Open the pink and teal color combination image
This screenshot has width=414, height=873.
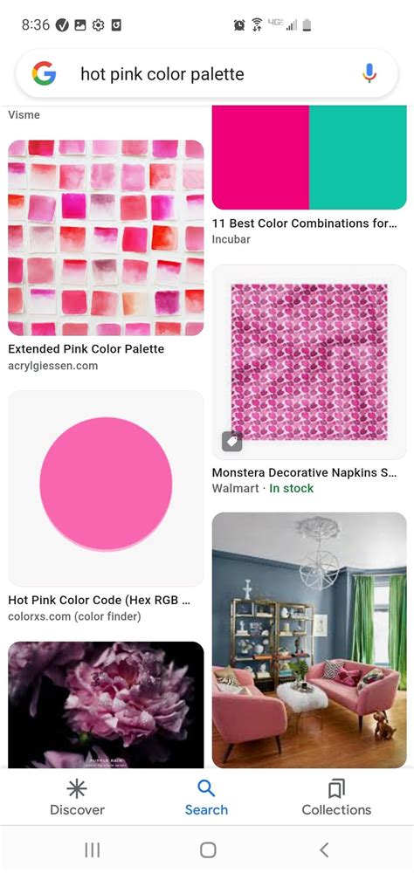(309, 157)
